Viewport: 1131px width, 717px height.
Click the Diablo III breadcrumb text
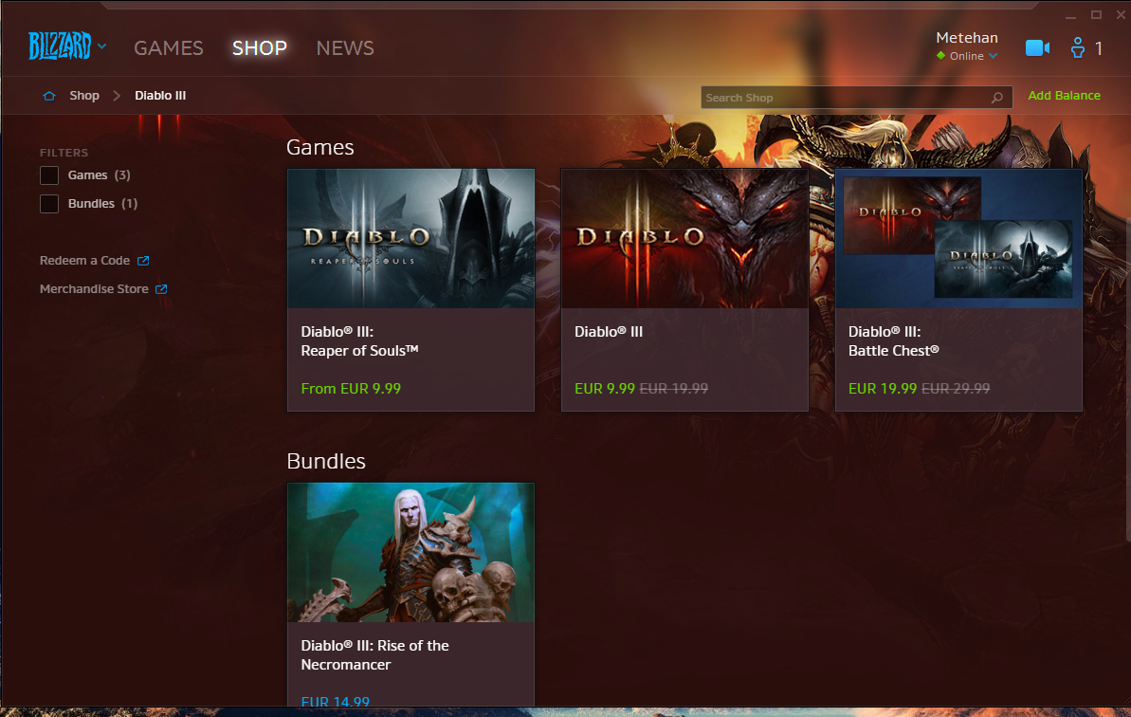tap(160, 95)
